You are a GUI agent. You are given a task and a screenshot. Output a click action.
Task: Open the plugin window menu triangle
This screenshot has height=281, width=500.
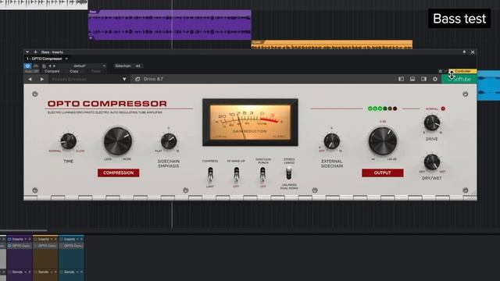pos(27,52)
